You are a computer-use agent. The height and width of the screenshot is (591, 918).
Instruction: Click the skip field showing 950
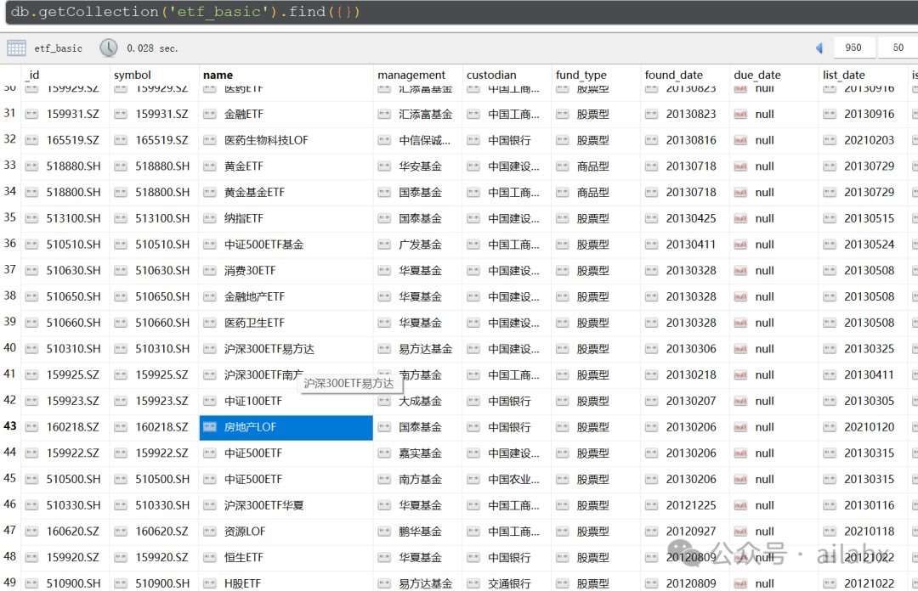853,48
